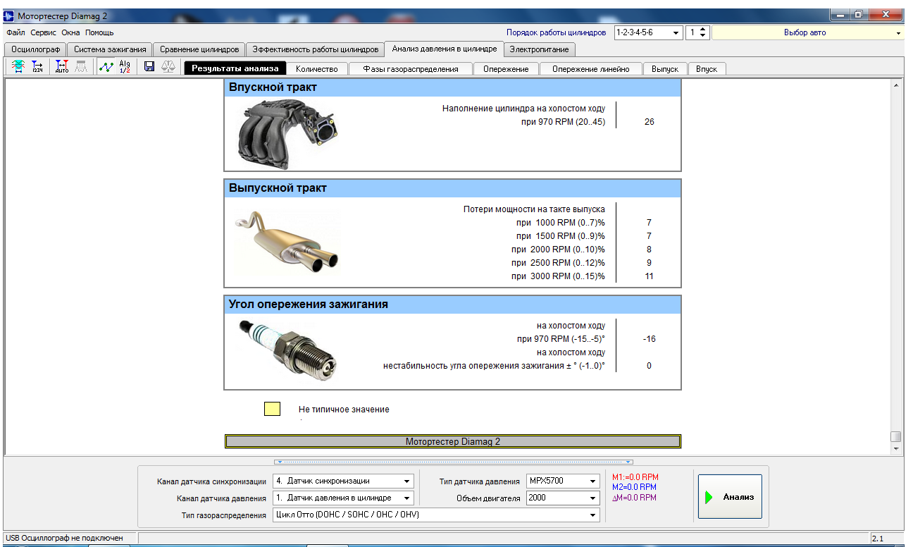Image resolution: width=913 pixels, height=547 pixels.
Task: Open the Фазы газораспределения tab
Action: [x=410, y=69]
